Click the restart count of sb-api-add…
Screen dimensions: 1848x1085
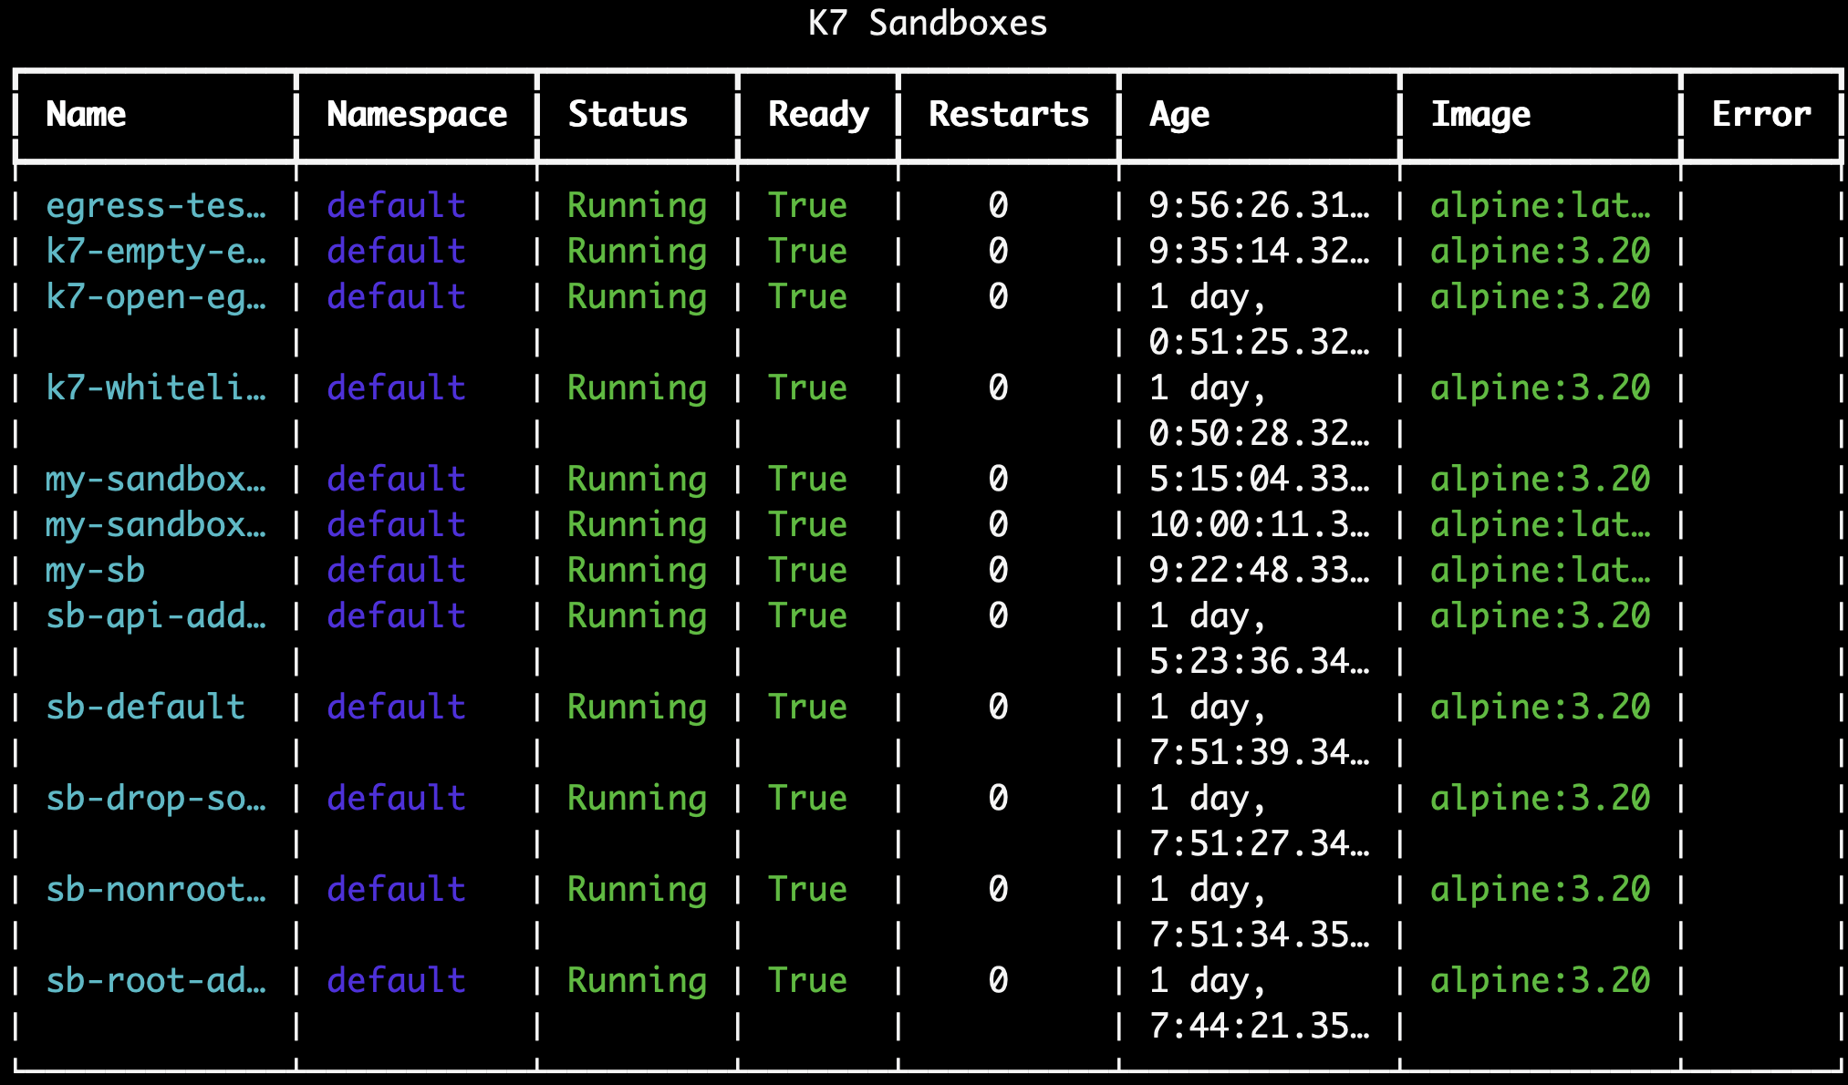tap(998, 615)
